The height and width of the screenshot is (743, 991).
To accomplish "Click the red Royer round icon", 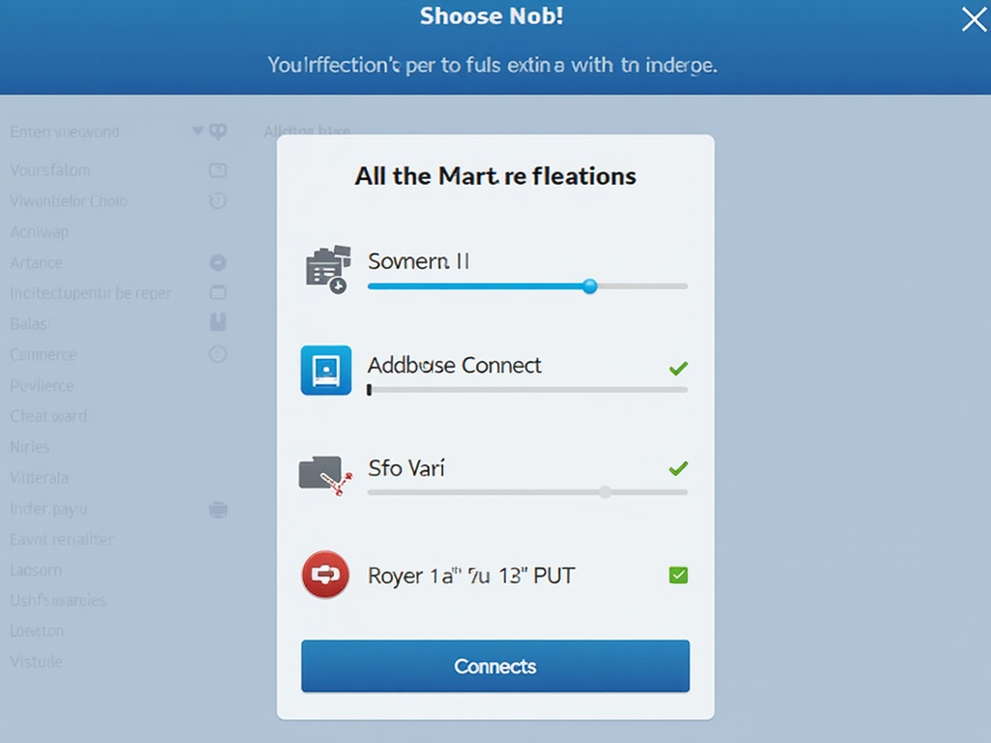I will pyautogui.click(x=325, y=575).
